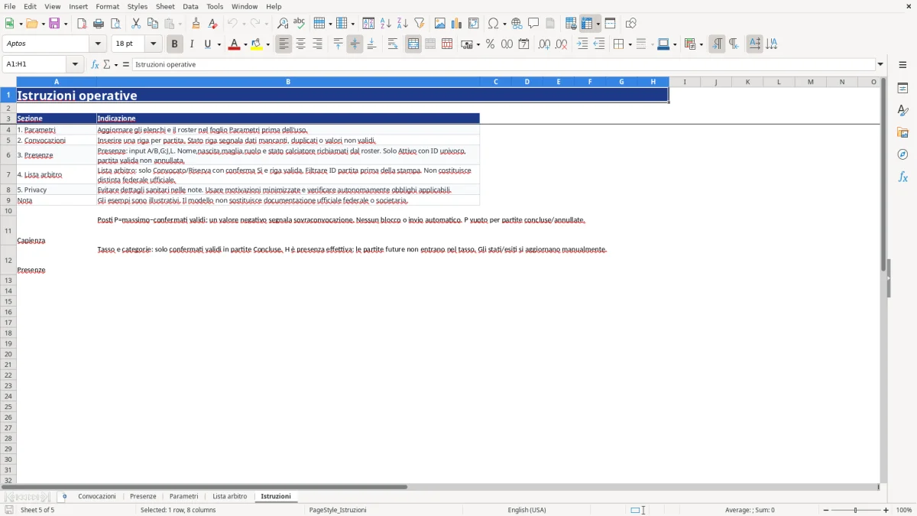
Task: Open the Tools menu
Action: 215,6
